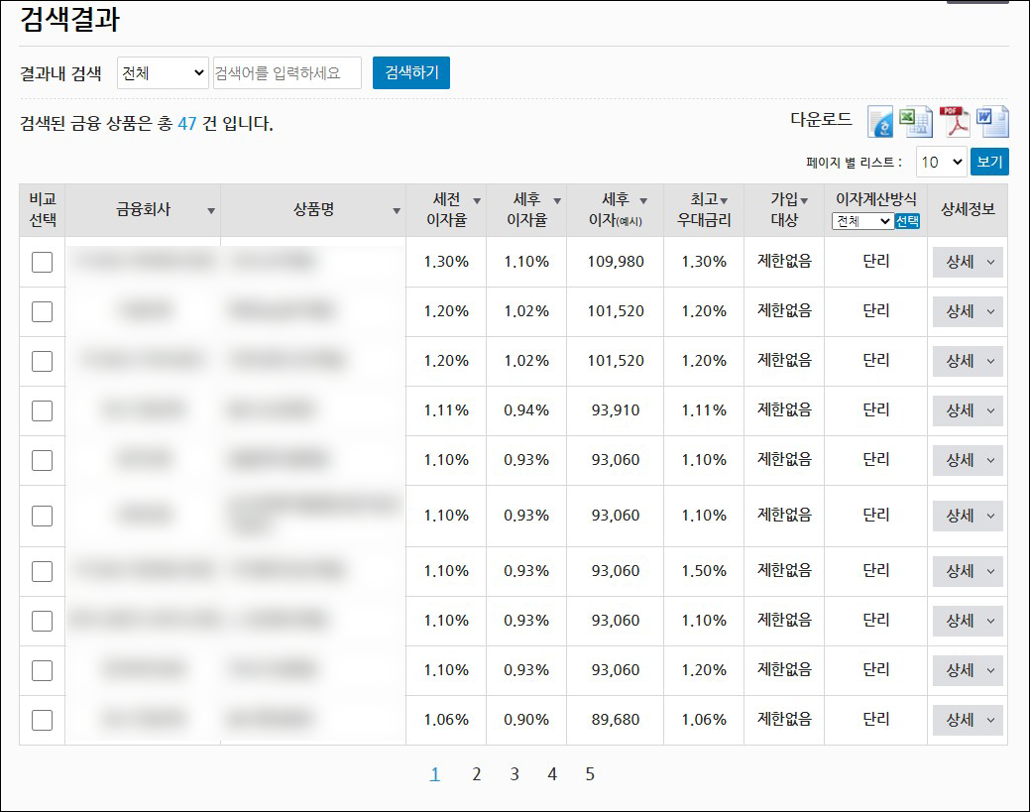Viewport: 1030px width, 812px height.
Task: Check the compare box for 1.06% row
Action: (x=42, y=720)
